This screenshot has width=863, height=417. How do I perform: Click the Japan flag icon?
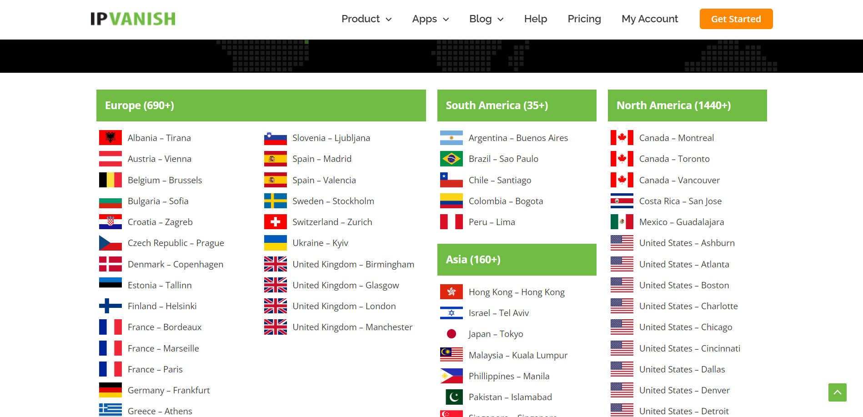(451, 333)
